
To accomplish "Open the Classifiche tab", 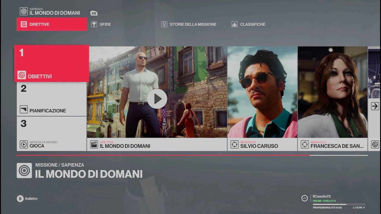I will tap(249, 24).
